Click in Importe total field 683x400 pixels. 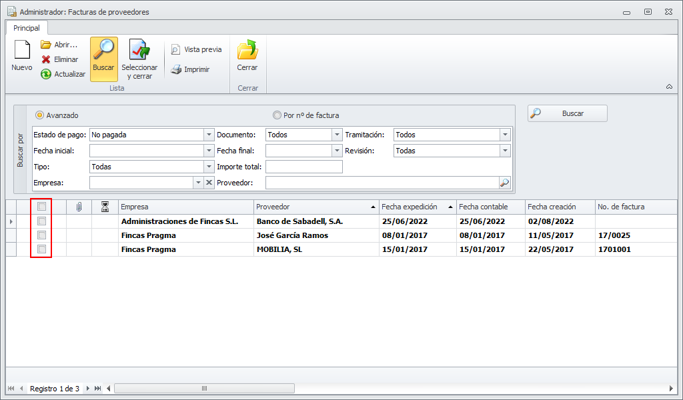[304, 167]
